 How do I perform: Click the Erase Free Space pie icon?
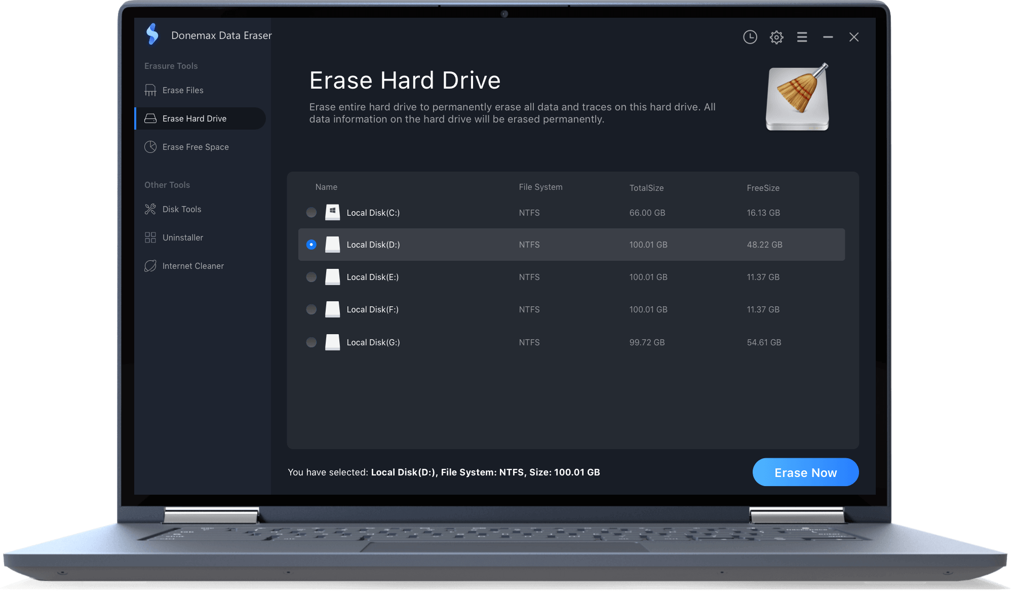pyautogui.click(x=150, y=147)
